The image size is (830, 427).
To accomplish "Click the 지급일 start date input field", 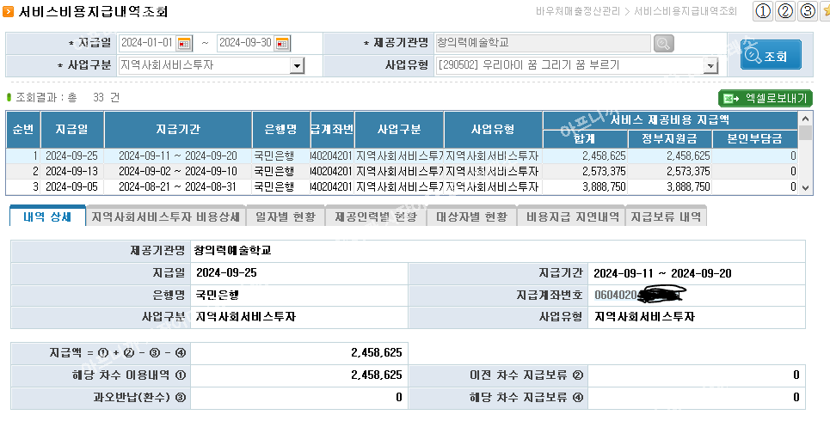I will pyautogui.click(x=146, y=43).
